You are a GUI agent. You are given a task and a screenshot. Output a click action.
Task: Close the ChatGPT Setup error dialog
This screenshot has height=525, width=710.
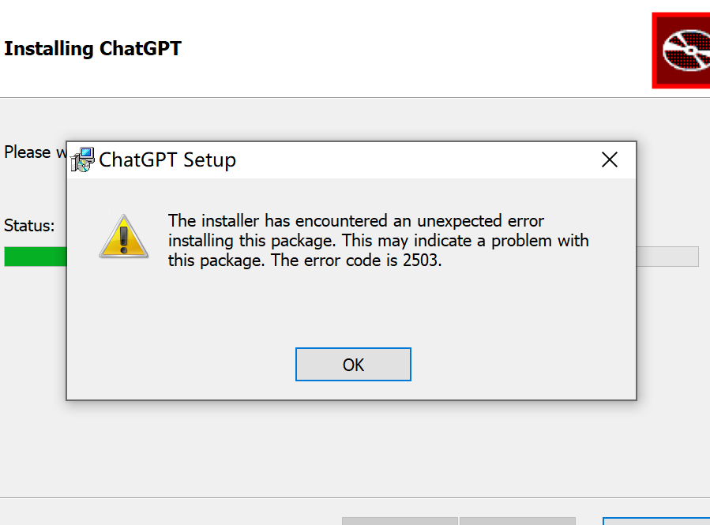(609, 159)
